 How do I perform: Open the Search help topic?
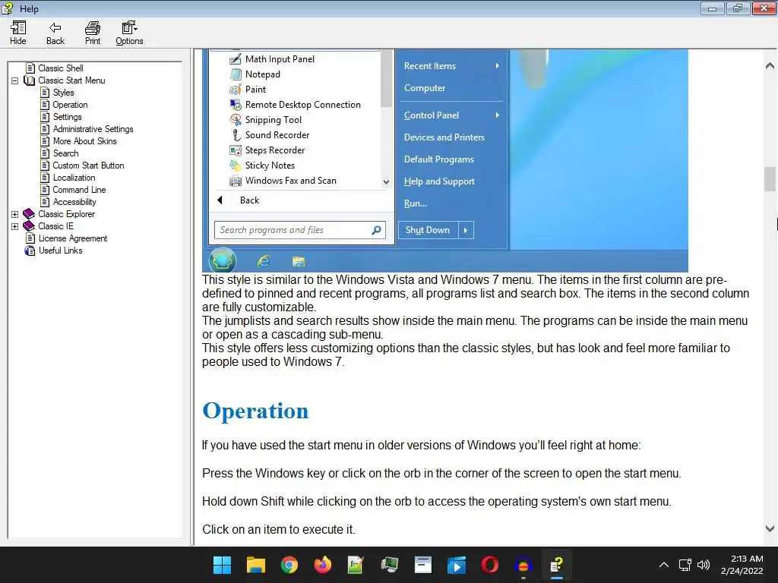coord(66,153)
